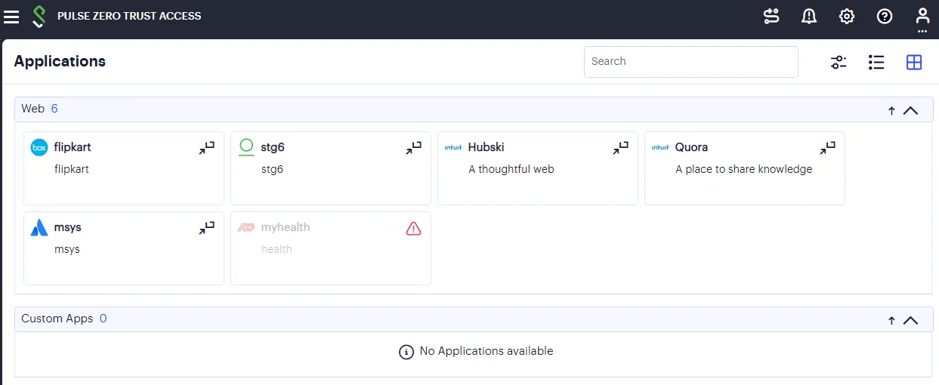Screen dimensions: 939x385
Task: Click the 'health' description text
Action: 276,249
